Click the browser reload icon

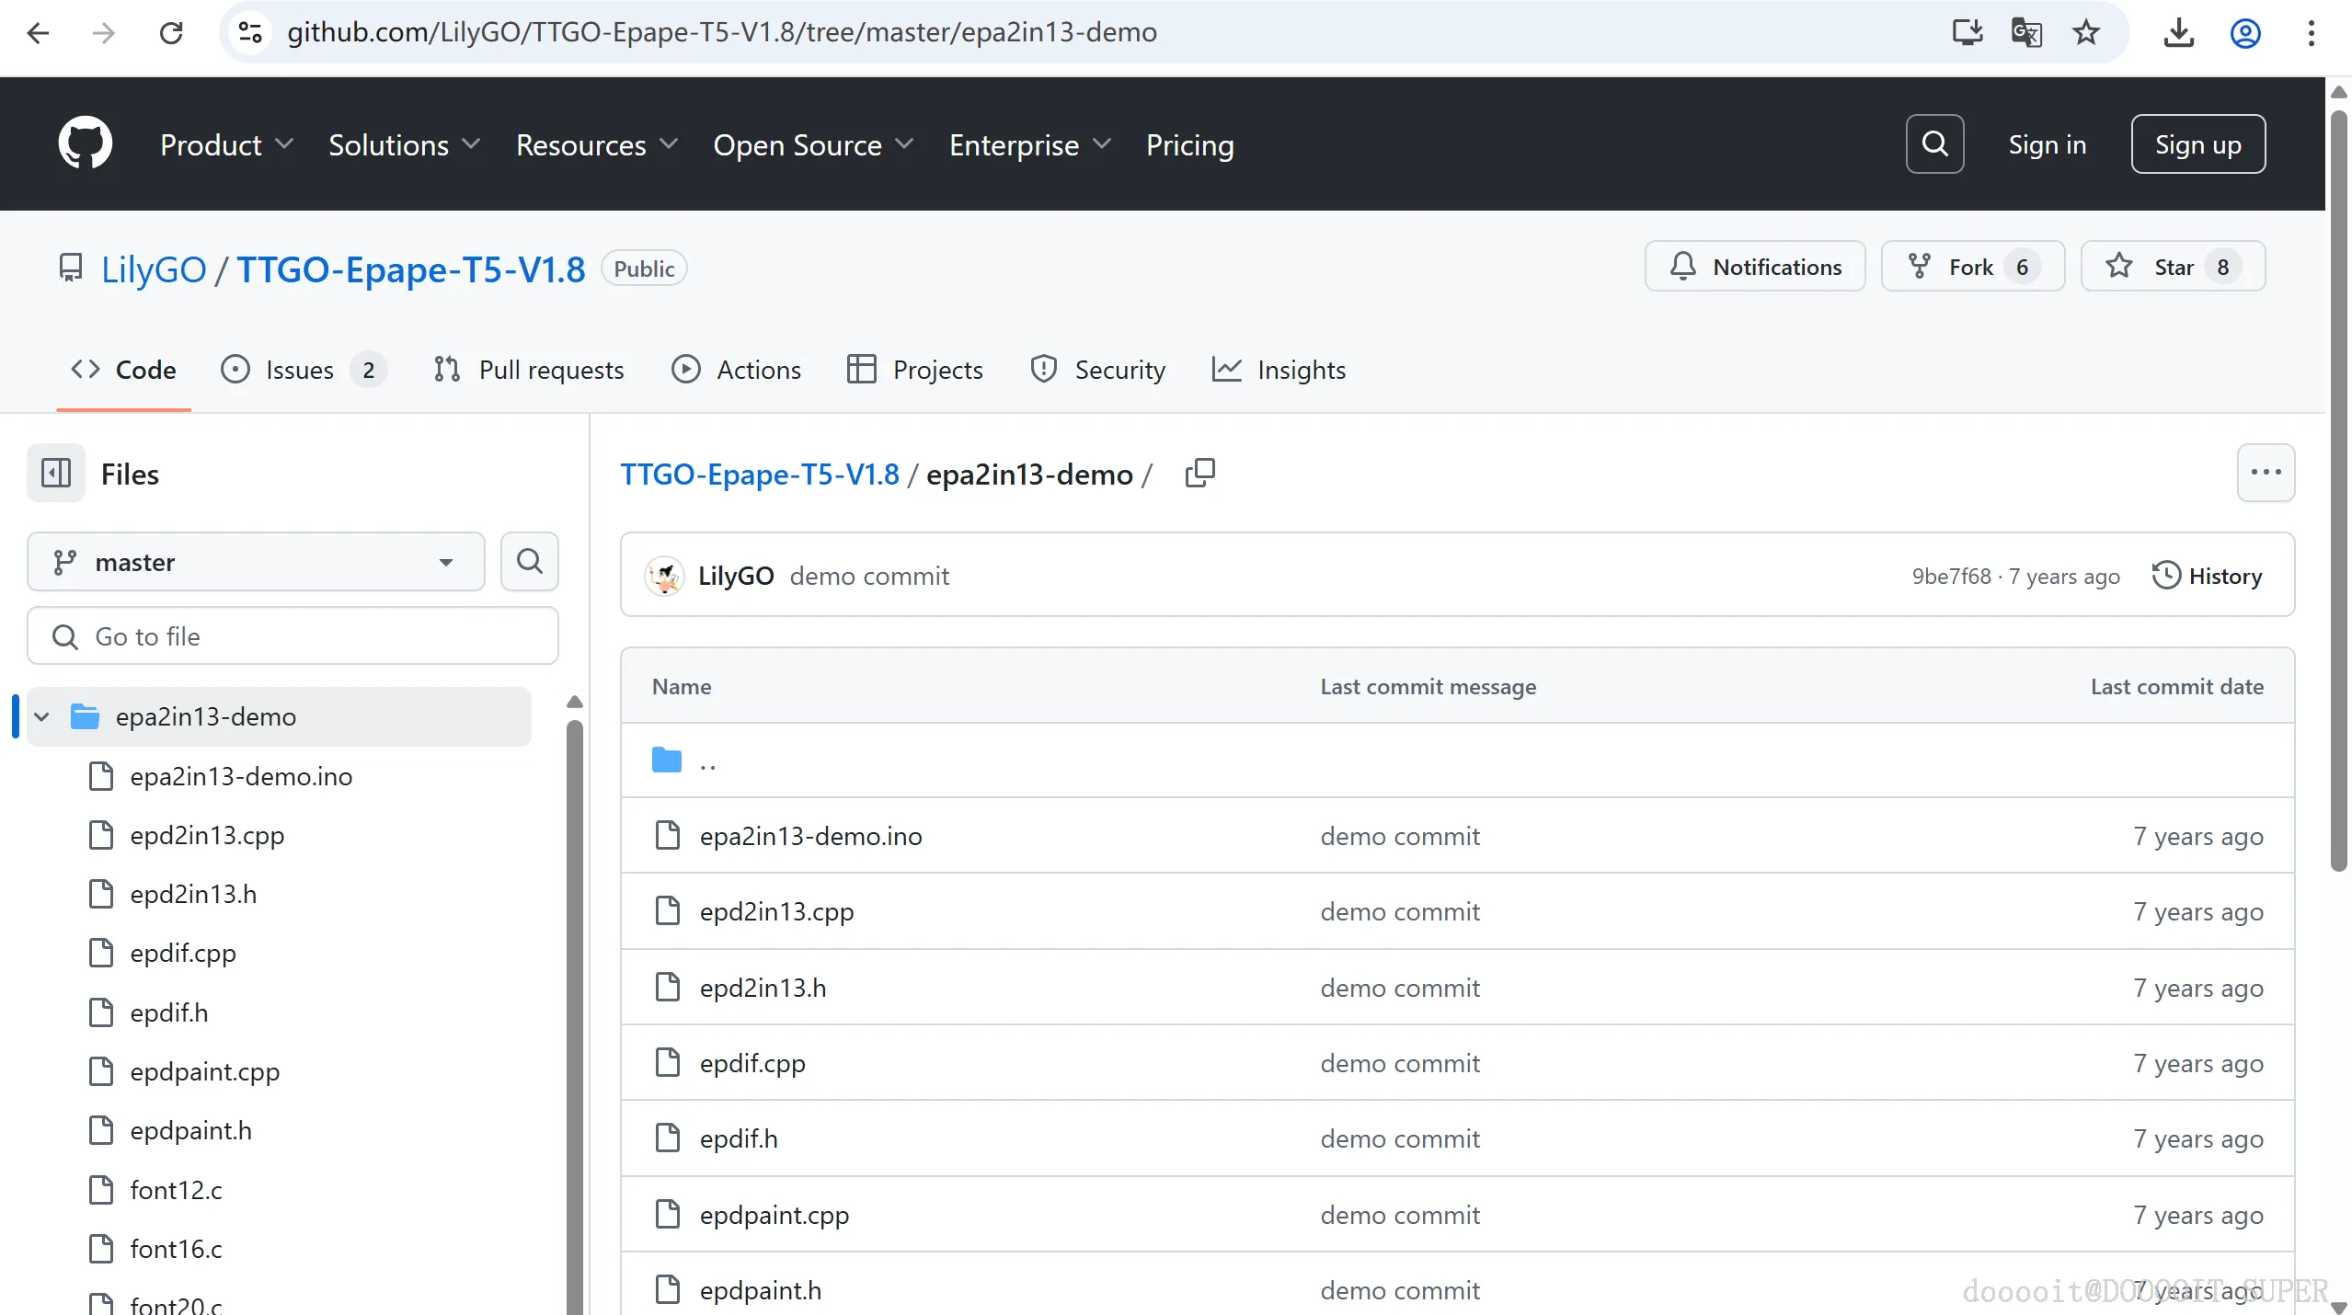[171, 33]
